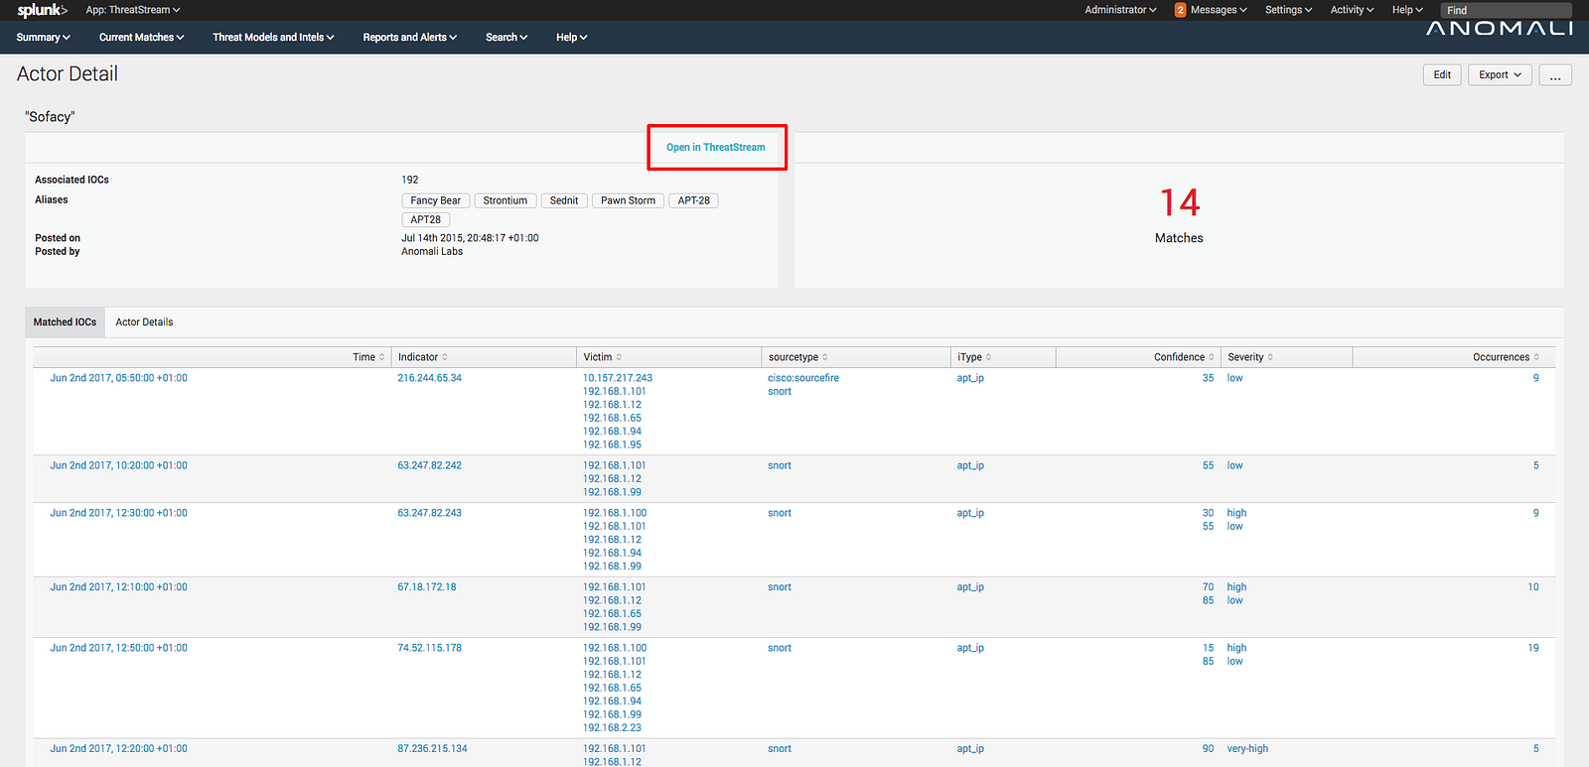
Task: Open the Search navigation menu
Action: tap(506, 38)
